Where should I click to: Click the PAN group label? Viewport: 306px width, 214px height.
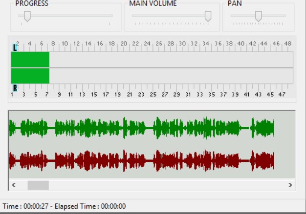click(235, 3)
